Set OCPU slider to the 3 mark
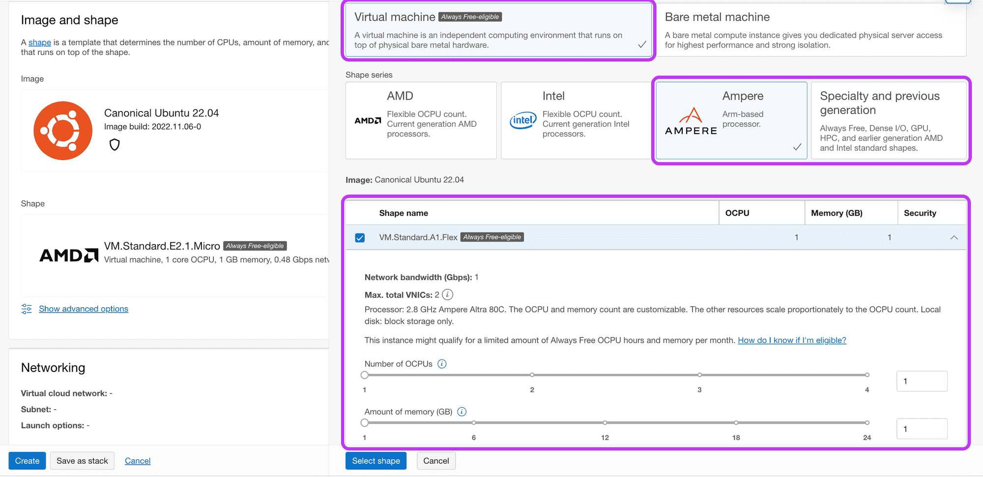This screenshot has width=983, height=477. 699,375
